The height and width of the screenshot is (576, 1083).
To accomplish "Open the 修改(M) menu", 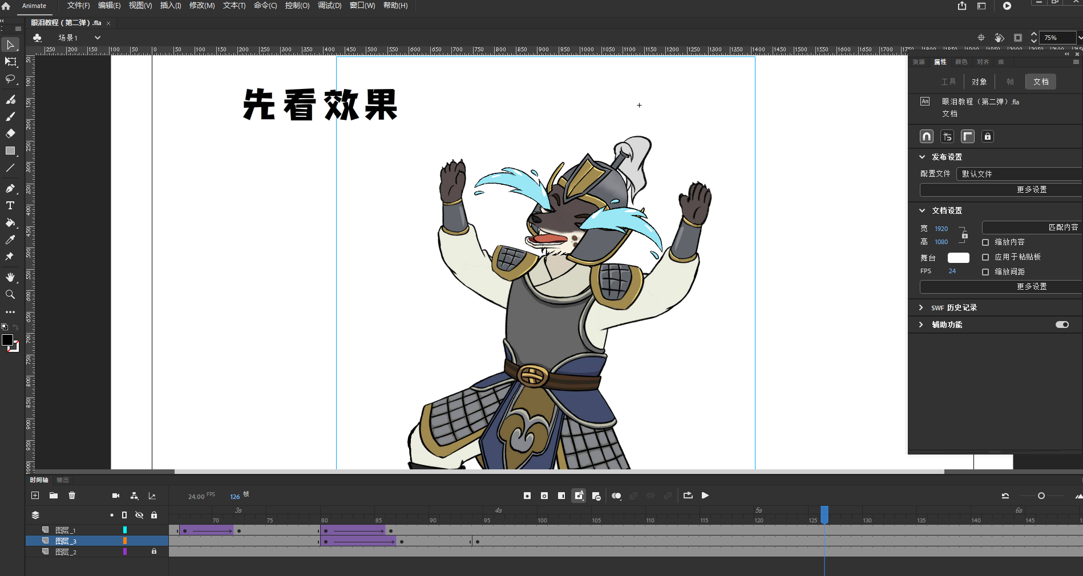I will click(x=202, y=6).
